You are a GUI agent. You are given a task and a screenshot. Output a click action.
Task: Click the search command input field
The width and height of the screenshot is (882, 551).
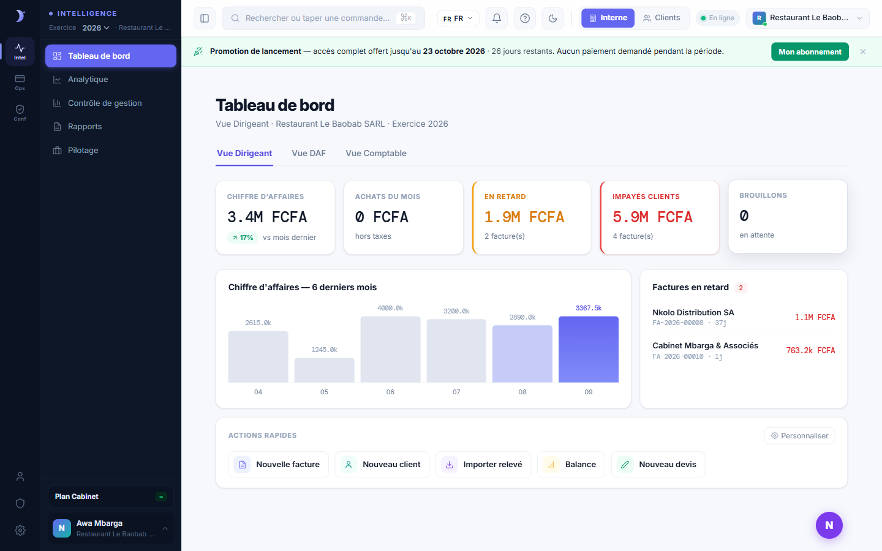(x=323, y=18)
